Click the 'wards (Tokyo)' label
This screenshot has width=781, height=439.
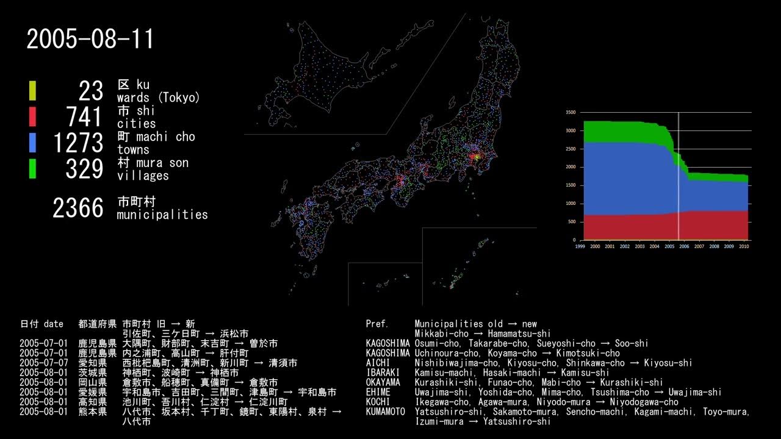[x=159, y=98]
